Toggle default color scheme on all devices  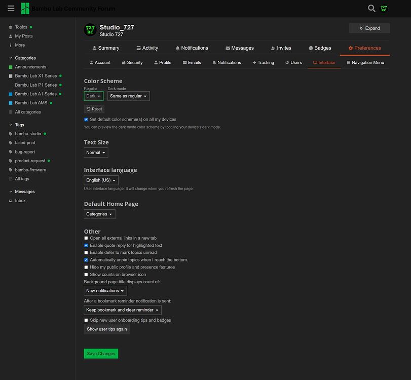click(86, 120)
